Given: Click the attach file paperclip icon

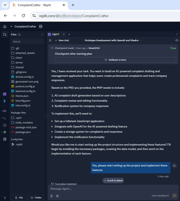Looking at the screenshot, I should [x=51, y=196].
